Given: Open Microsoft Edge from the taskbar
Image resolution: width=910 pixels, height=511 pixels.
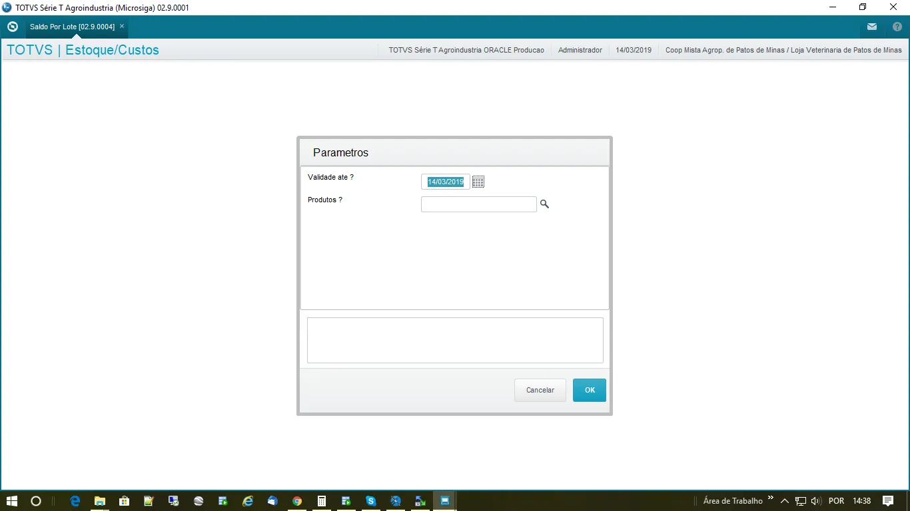Looking at the screenshot, I should click(x=75, y=501).
